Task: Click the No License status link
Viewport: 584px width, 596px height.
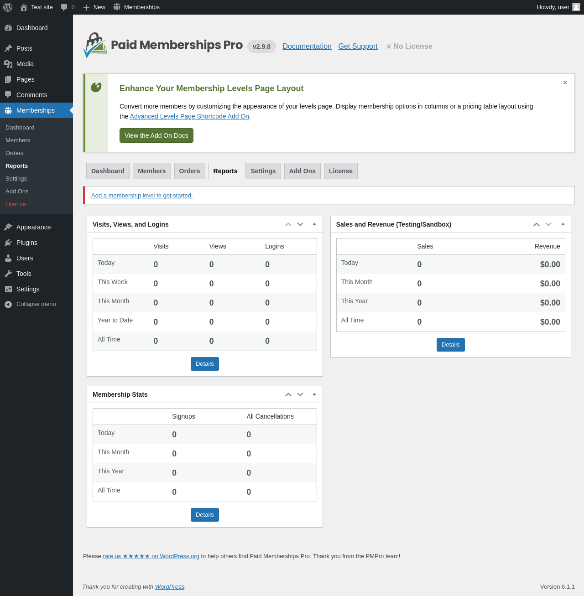Action: coord(409,47)
